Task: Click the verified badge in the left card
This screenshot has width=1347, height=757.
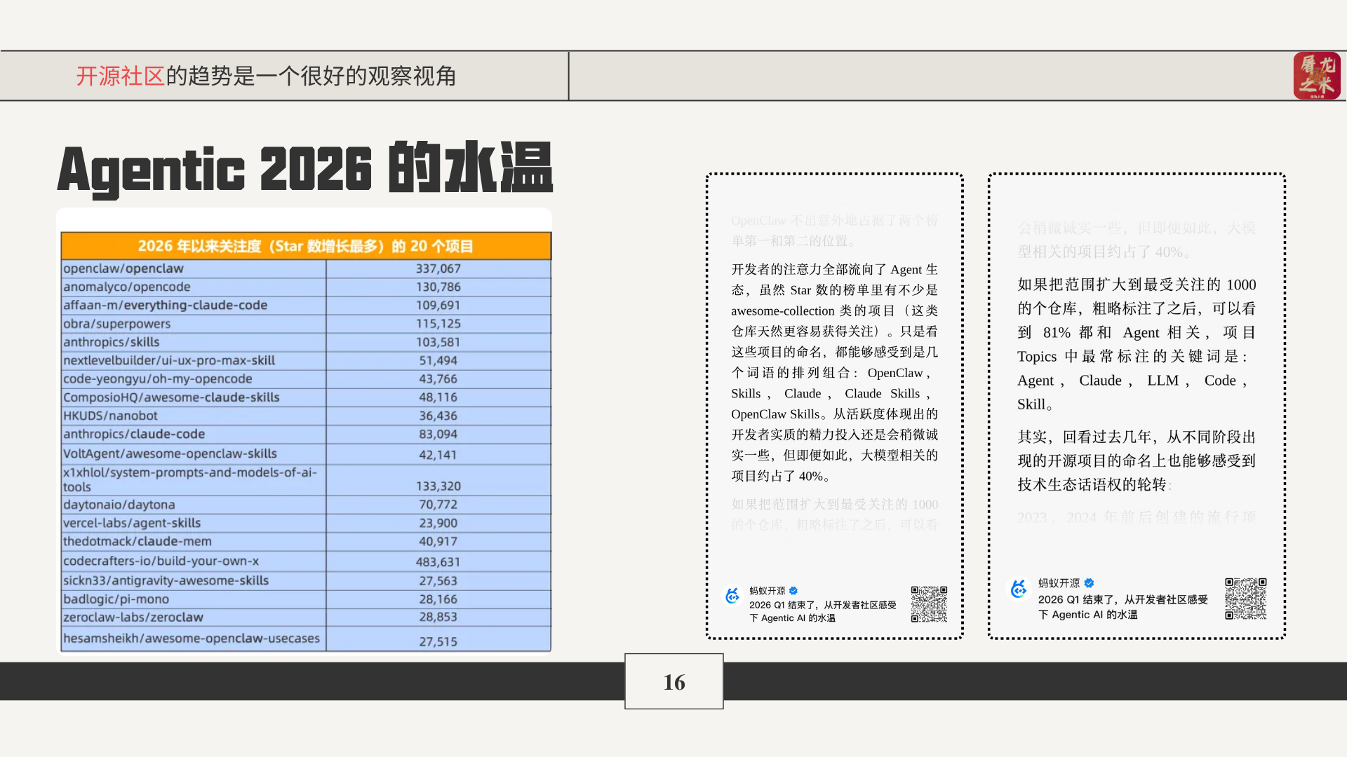Action: point(793,591)
